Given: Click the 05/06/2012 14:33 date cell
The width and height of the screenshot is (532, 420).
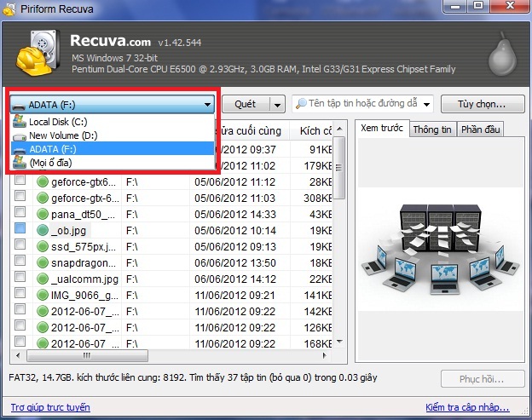Looking at the screenshot, I should tap(235, 214).
